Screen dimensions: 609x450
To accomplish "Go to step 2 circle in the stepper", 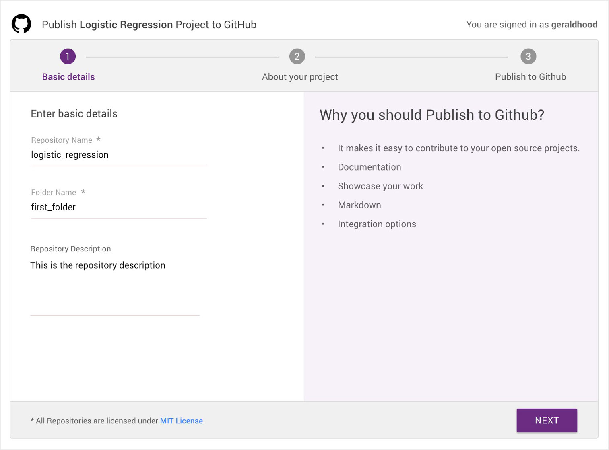I will (297, 56).
